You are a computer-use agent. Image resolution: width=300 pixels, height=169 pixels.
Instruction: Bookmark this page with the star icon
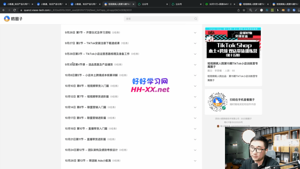[244, 10]
